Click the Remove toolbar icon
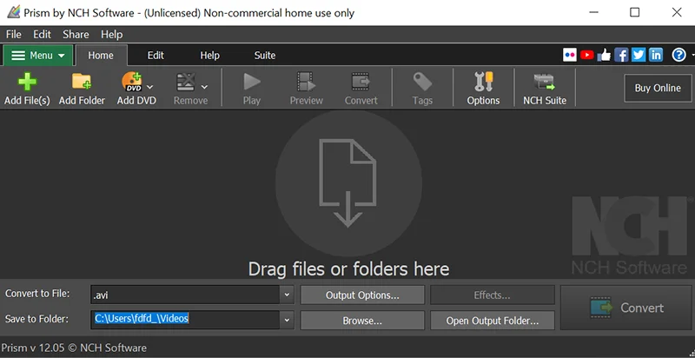The width and height of the screenshot is (695, 358). point(186,82)
